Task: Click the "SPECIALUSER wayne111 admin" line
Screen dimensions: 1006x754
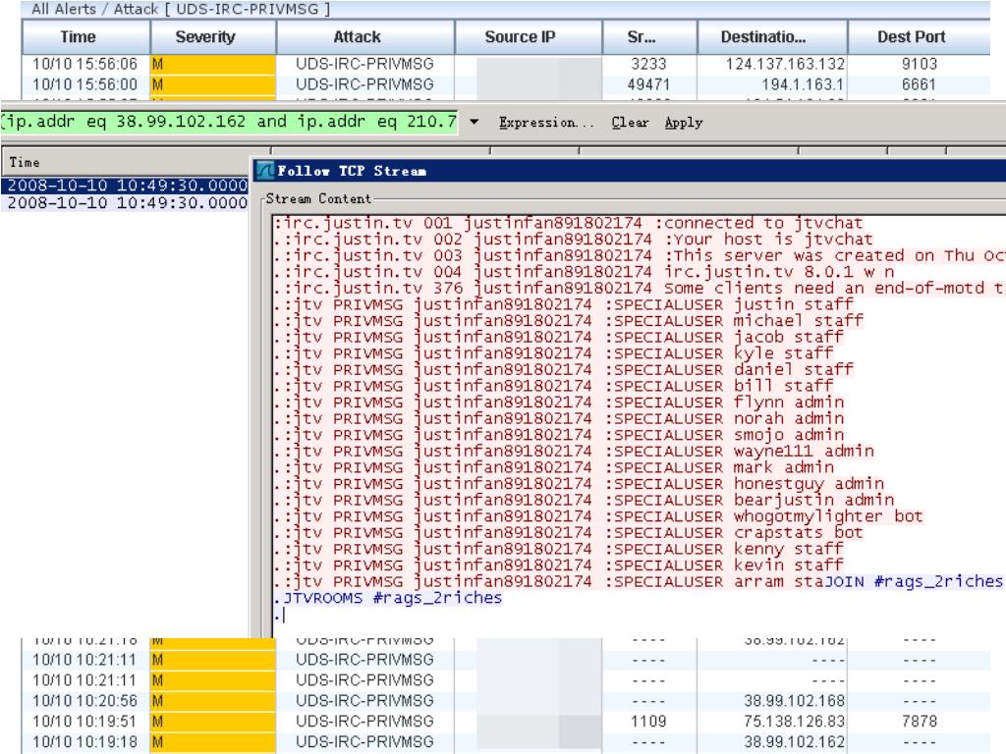Action: pyautogui.click(x=574, y=452)
